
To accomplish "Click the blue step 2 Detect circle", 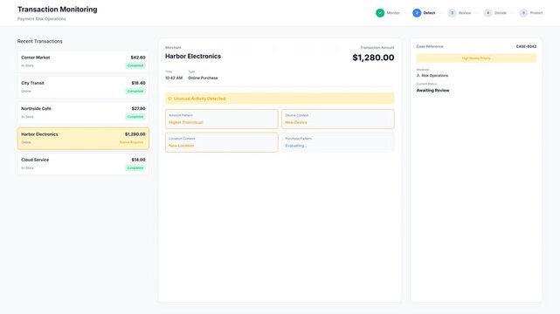I will click(x=417, y=13).
